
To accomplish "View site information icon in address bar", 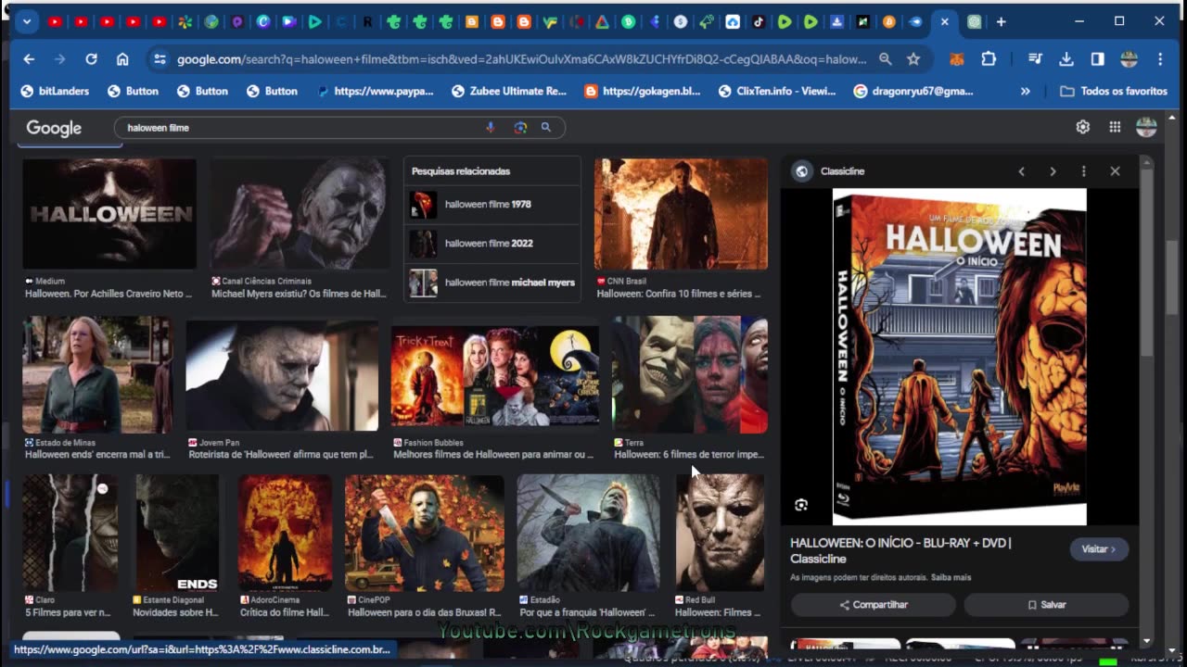I will pyautogui.click(x=160, y=59).
